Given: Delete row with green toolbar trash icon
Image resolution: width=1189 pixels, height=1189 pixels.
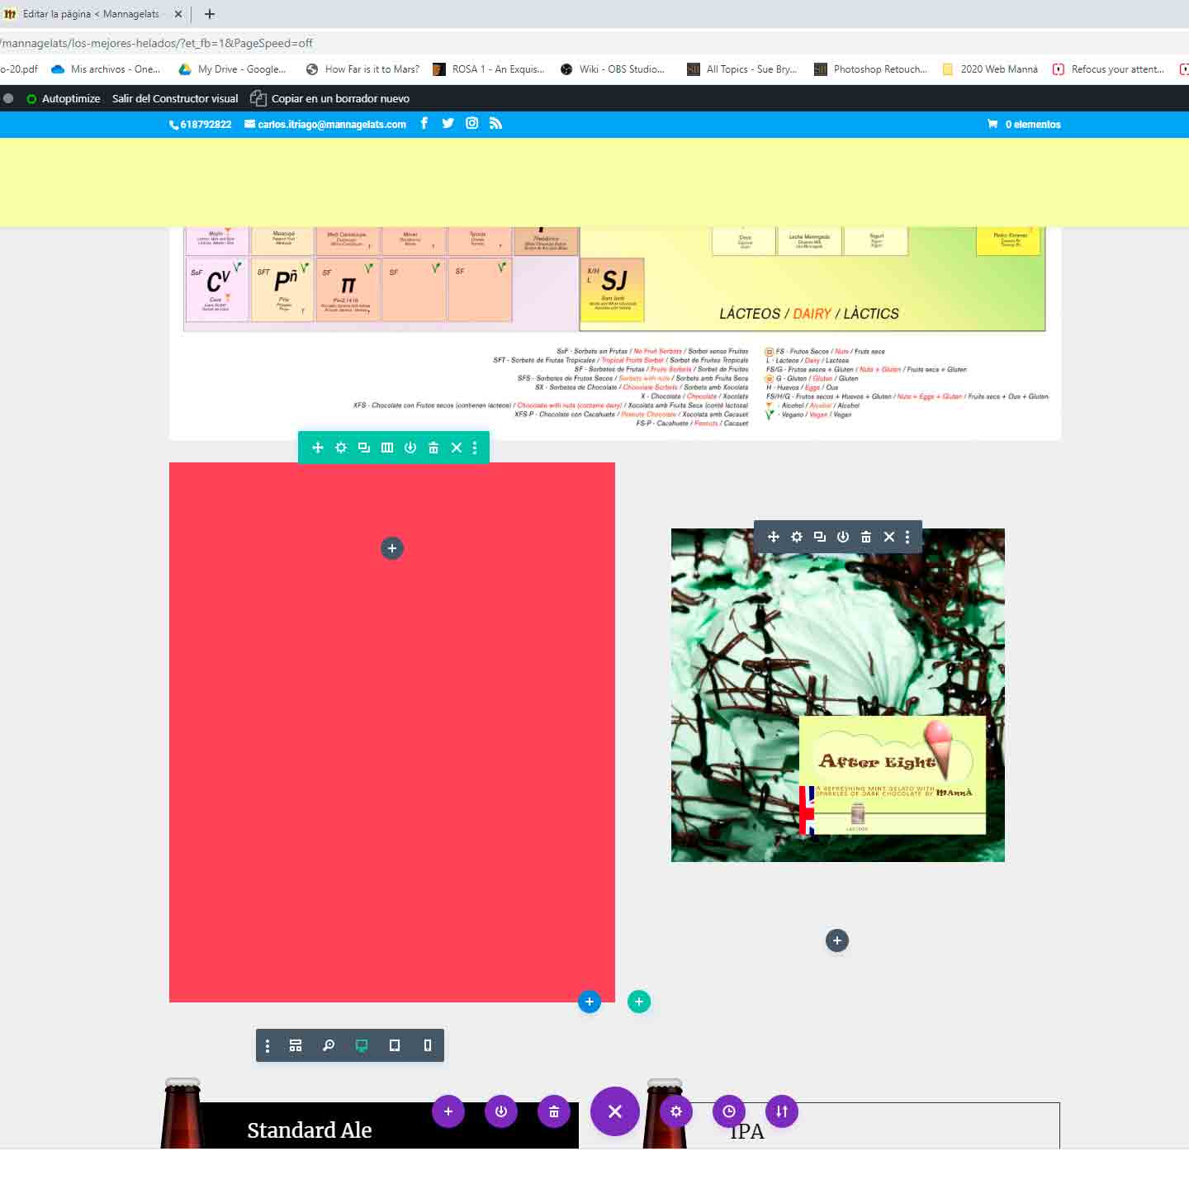Looking at the screenshot, I should pyautogui.click(x=433, y=448).
